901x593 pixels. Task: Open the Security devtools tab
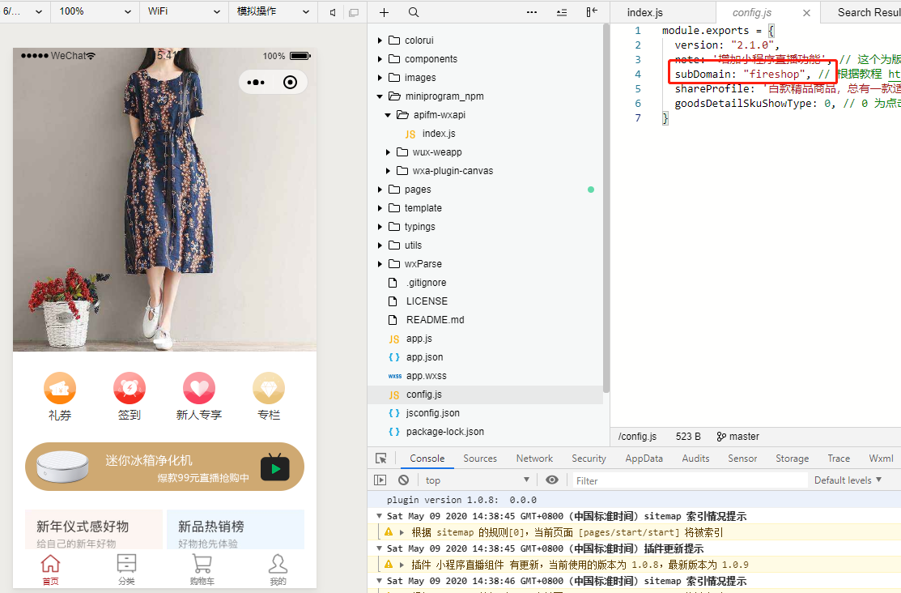coord(589,459)
